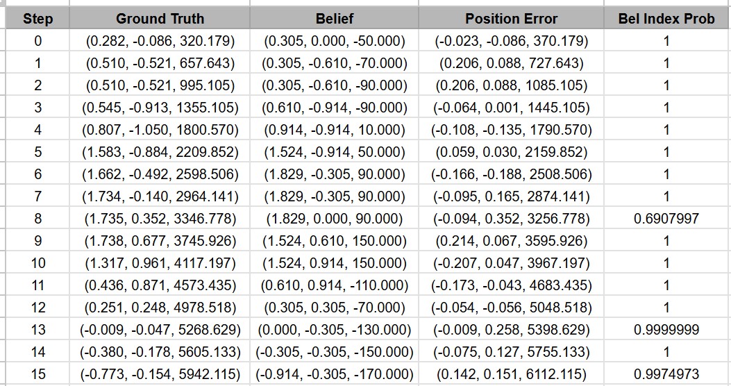Select ground truth cell (-0.009, -0.047, 5268.629)
731x386 pixels.
[160, 330]
